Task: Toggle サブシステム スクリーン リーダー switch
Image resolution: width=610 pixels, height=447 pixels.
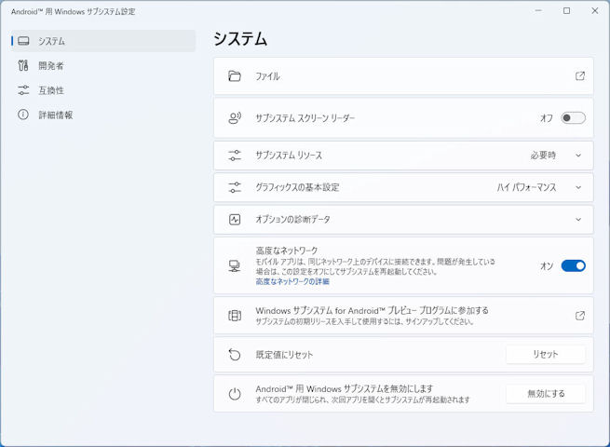Action: point(573,118)
